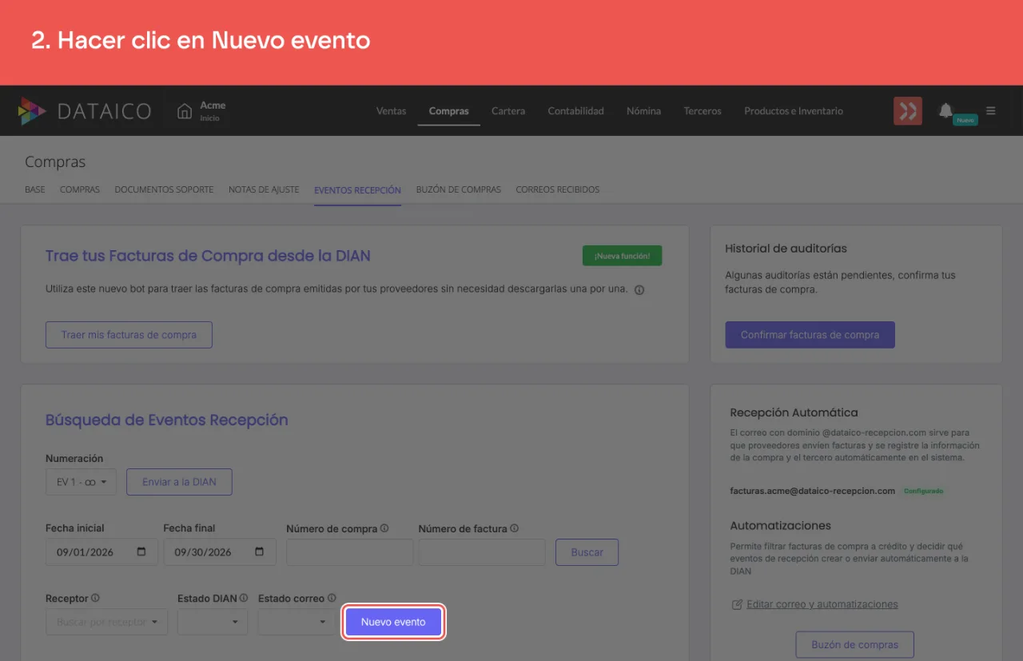This screenshot has height=661, width=1023.
Task: Open the Acme home icon
Action: (185, 111)
